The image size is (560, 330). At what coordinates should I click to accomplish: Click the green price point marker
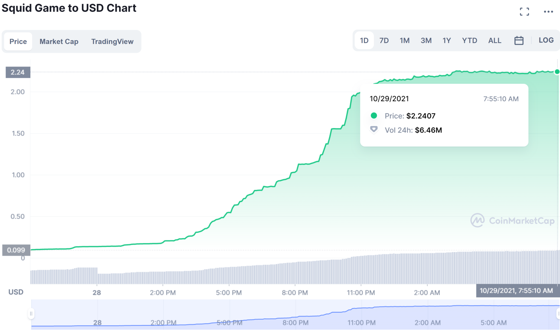pos(557,72)
